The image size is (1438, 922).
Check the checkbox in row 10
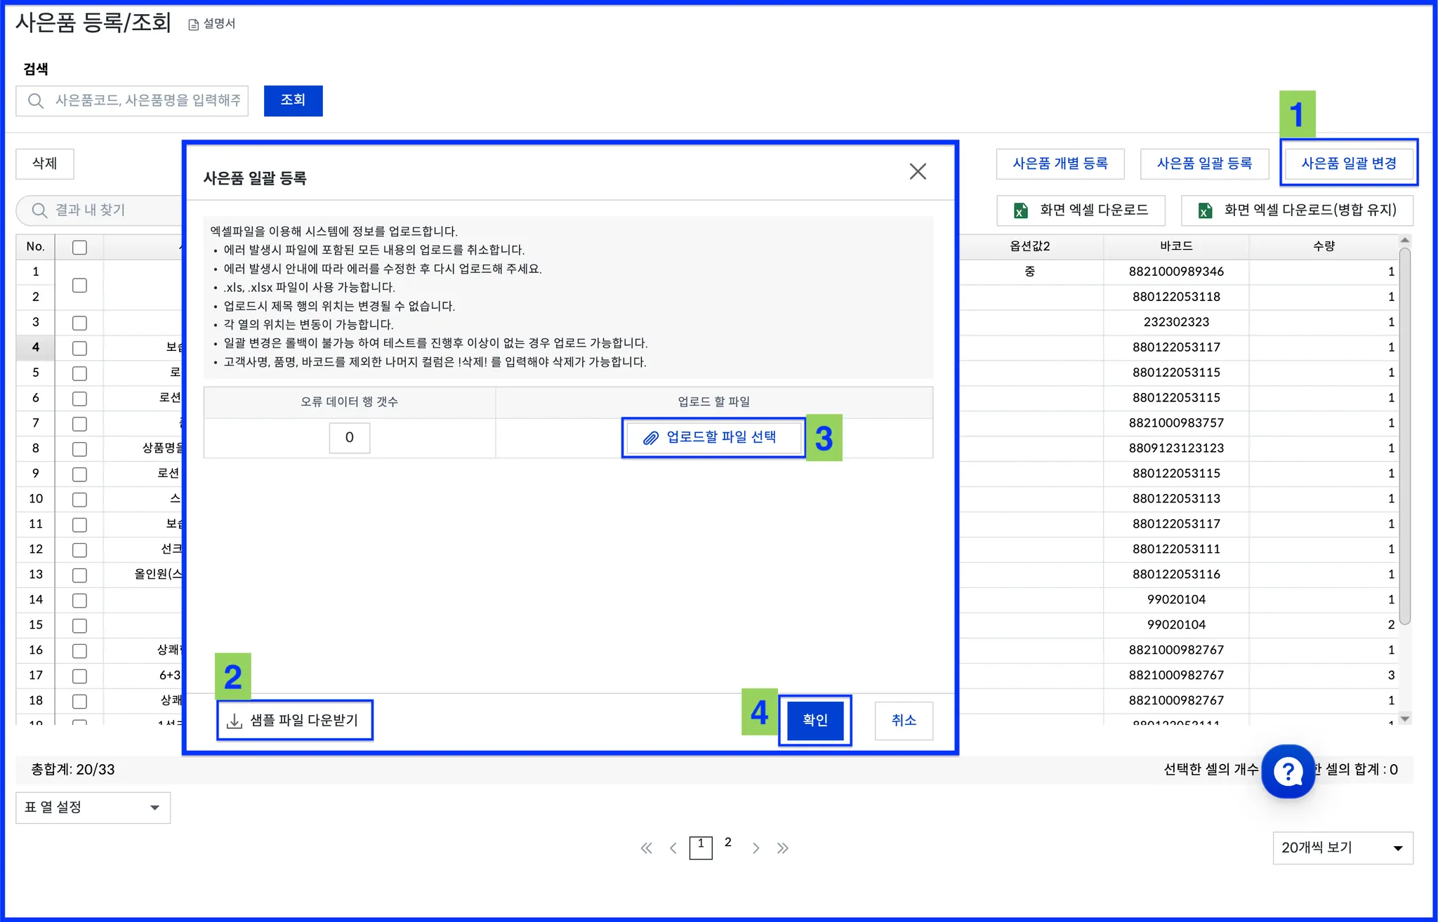click(x=79, y=500)
